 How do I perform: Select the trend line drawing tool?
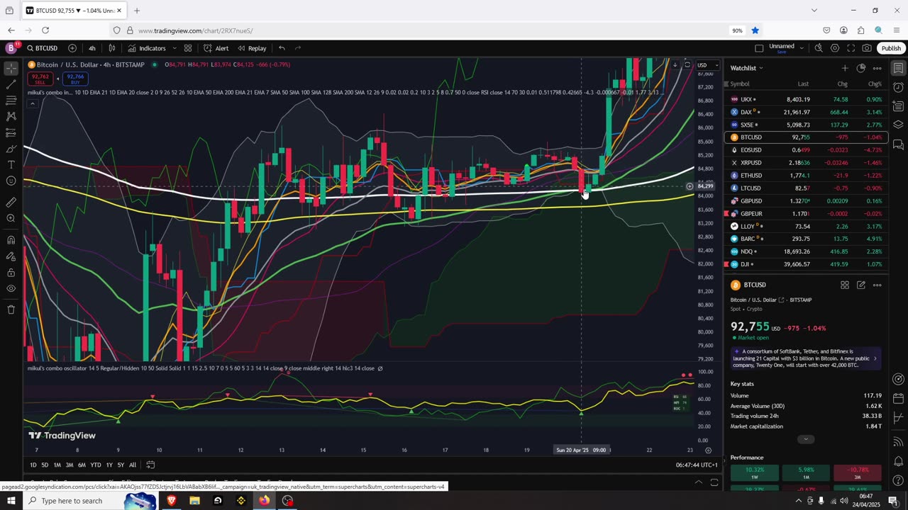[11, 85]
